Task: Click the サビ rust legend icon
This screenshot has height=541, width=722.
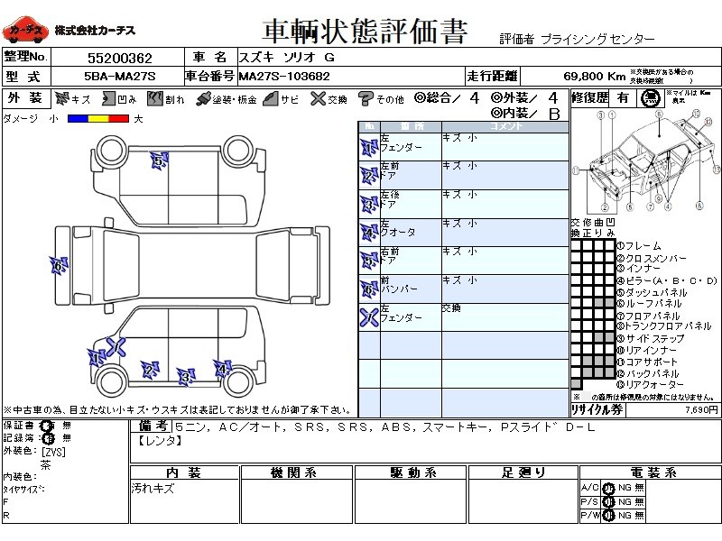Action: tap(270, 98)
